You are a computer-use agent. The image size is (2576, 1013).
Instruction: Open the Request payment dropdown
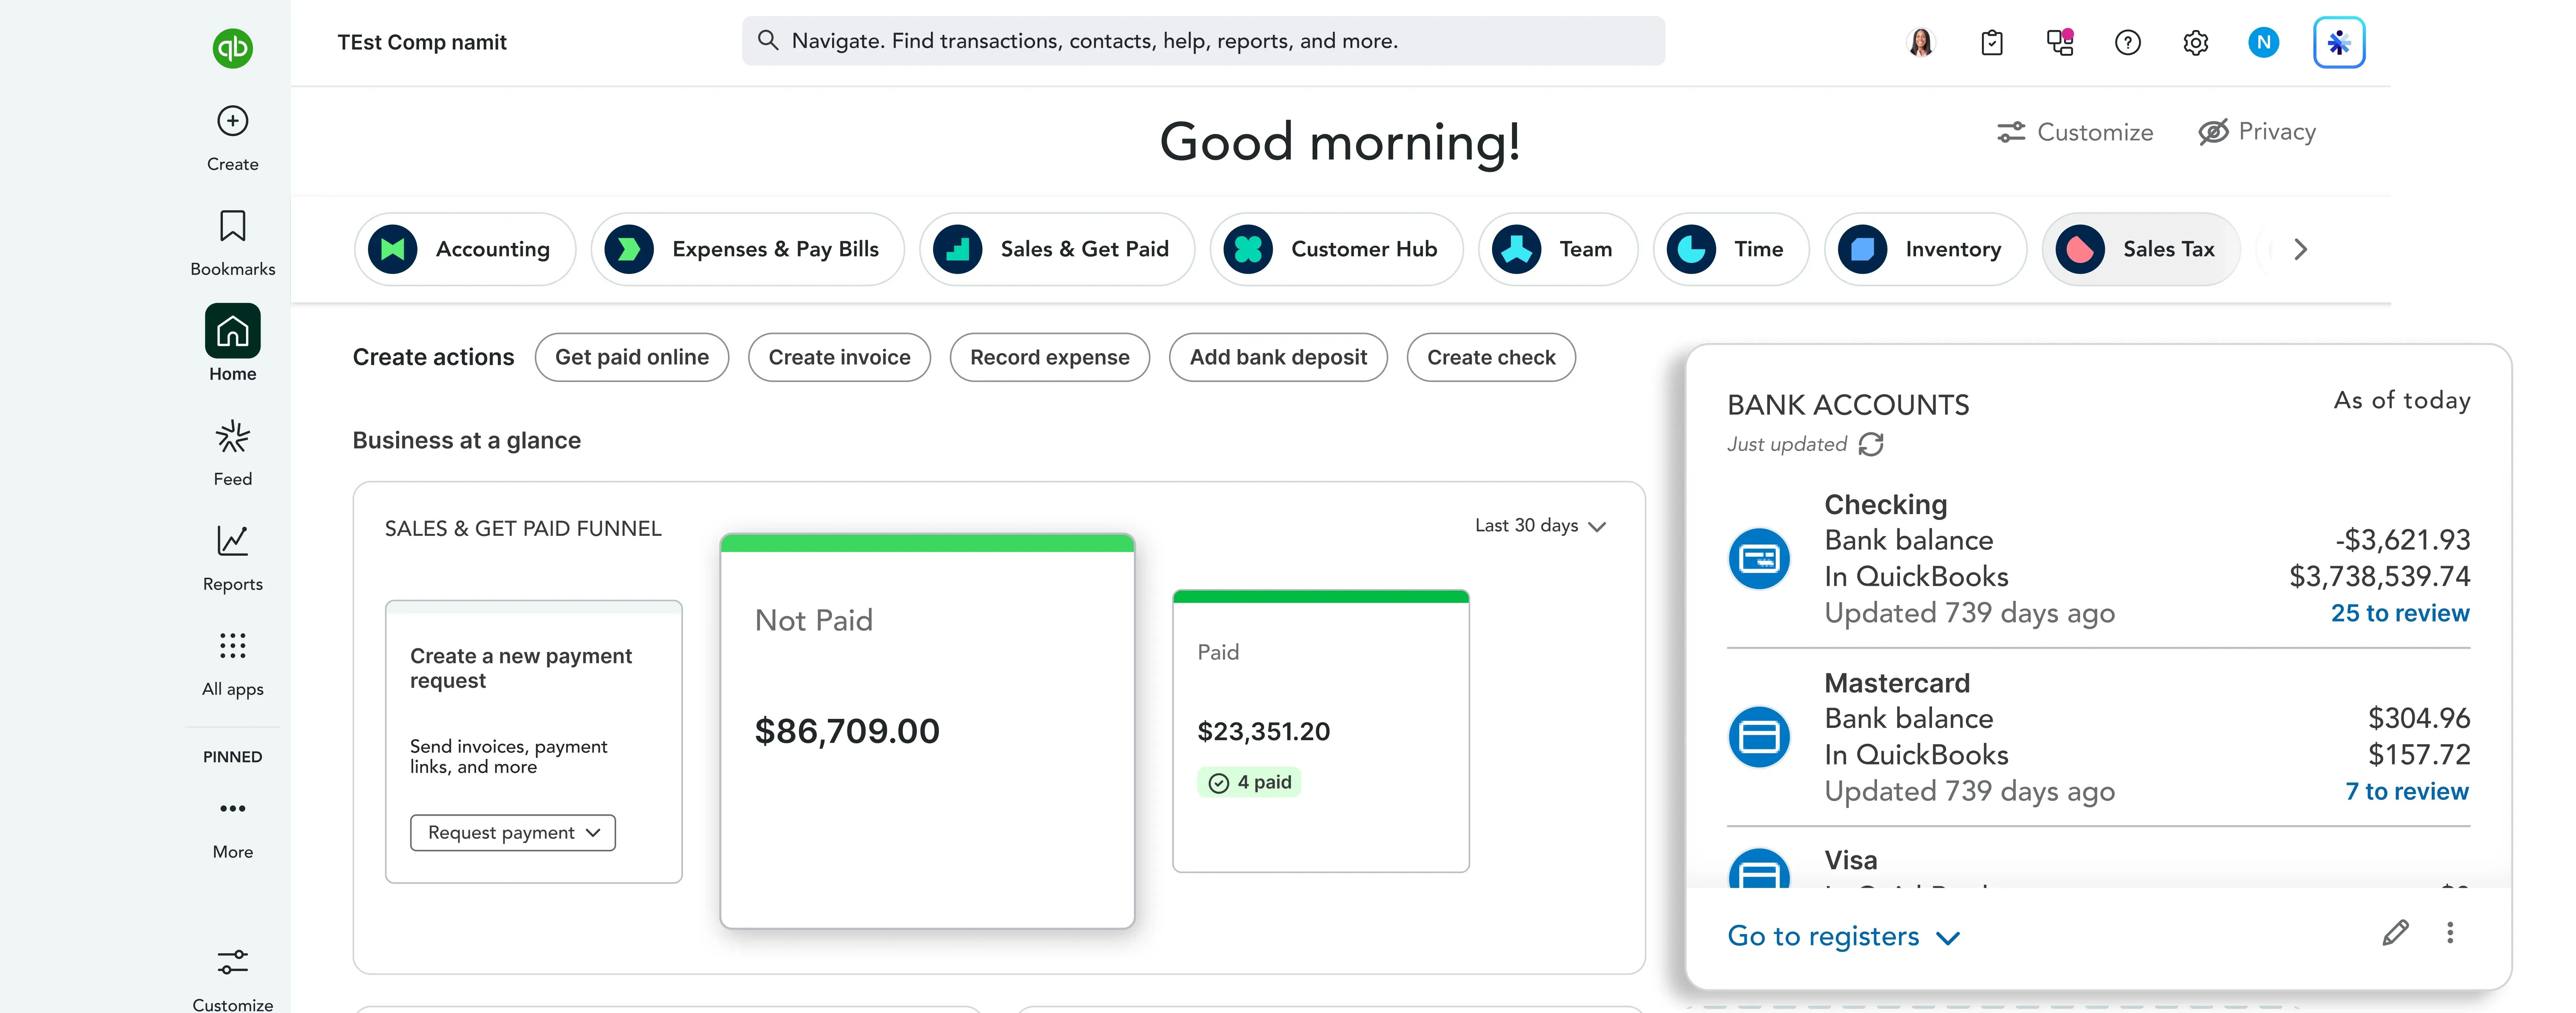(x=513, y=832)
